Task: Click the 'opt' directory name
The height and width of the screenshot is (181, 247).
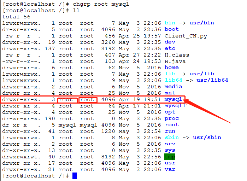Action: 170,112
